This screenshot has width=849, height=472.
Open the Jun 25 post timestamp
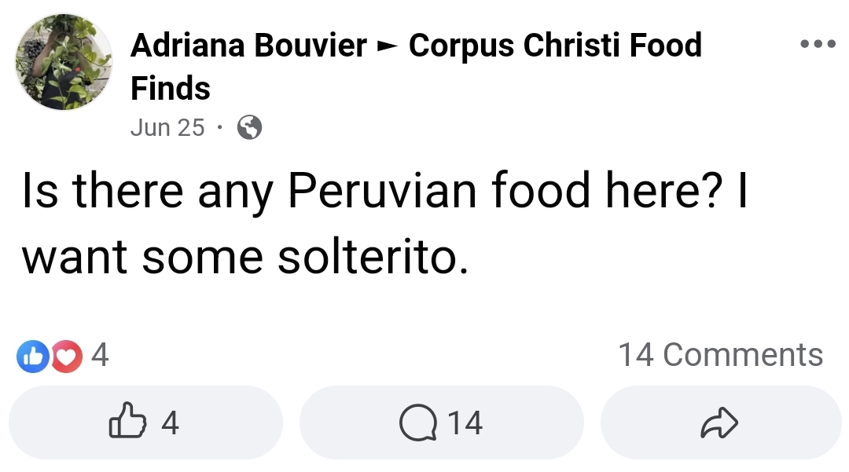click(x=167, y=128)
